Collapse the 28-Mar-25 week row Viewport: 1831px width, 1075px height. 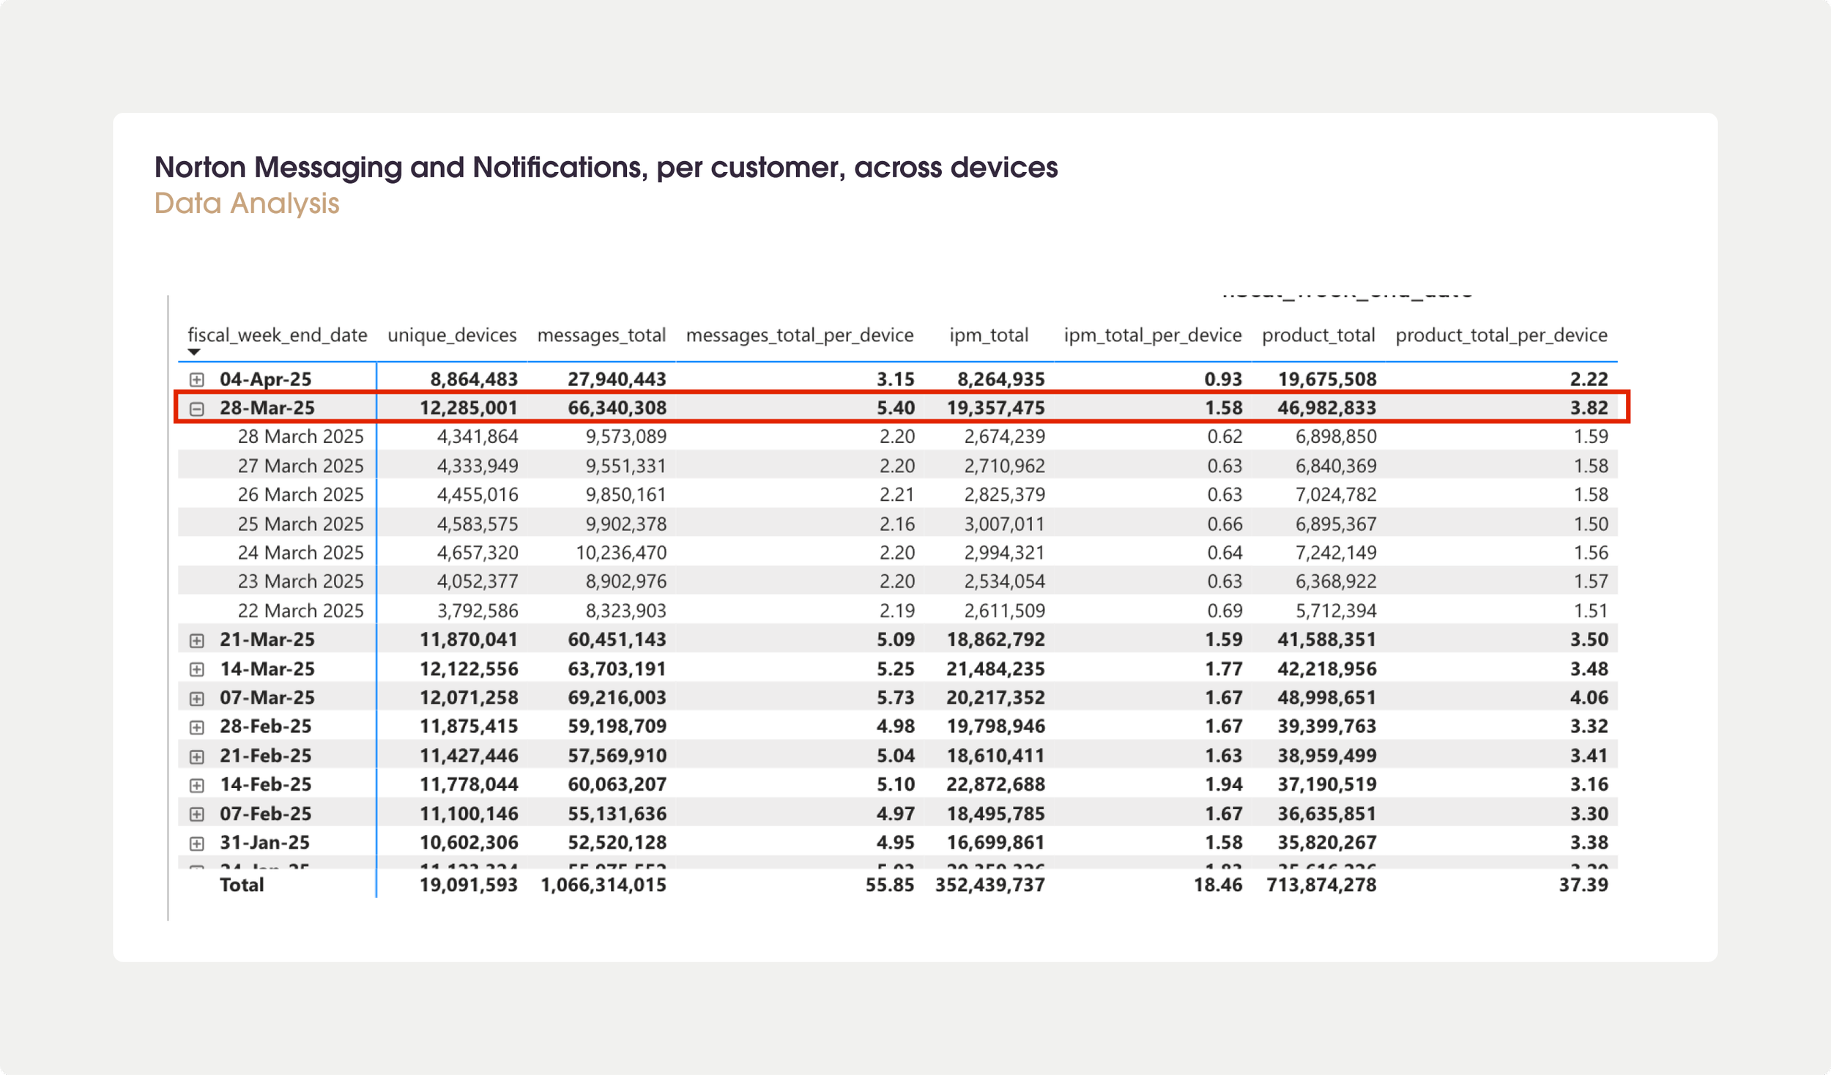coord(196,409)
